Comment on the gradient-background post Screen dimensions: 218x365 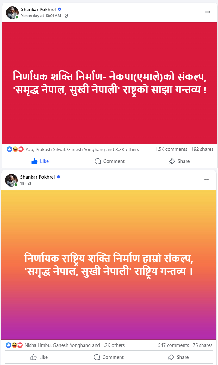click(x=109, y=357)
